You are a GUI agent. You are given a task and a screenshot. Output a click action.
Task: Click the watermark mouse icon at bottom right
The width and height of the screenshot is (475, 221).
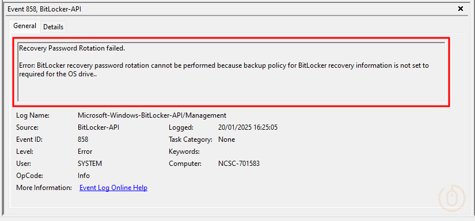(x=452, y=198)
